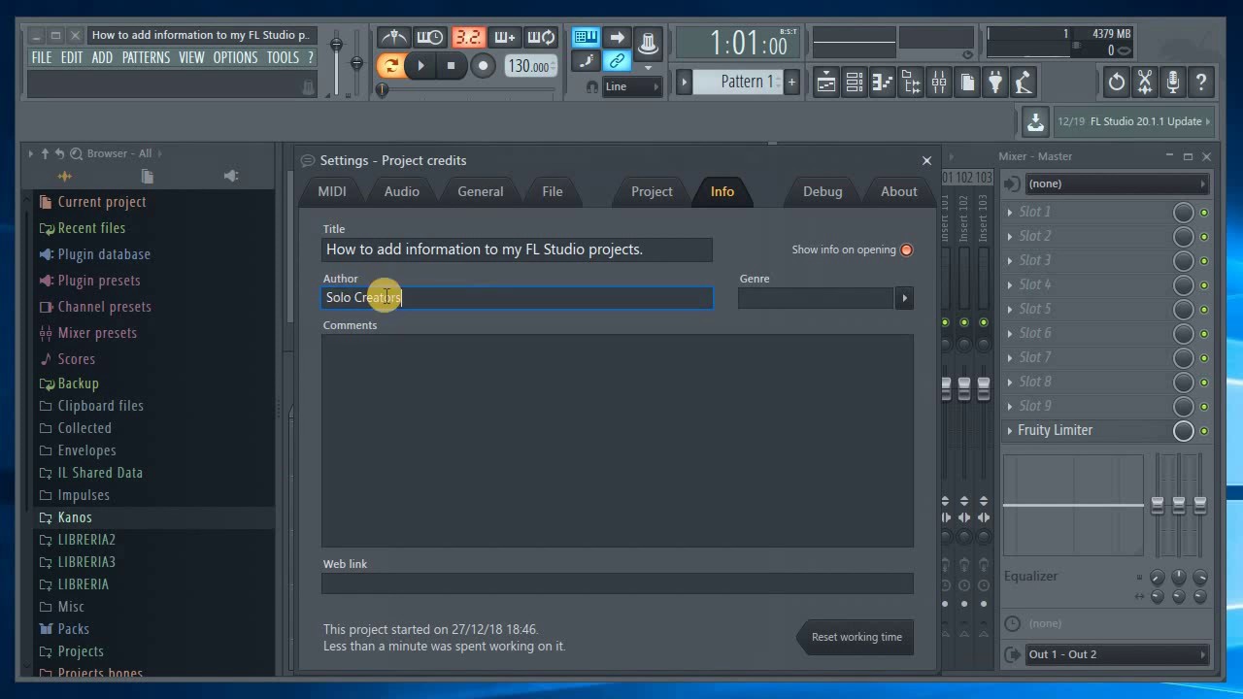
Task: Open the Channel rack icon
Action: [855, 83]
